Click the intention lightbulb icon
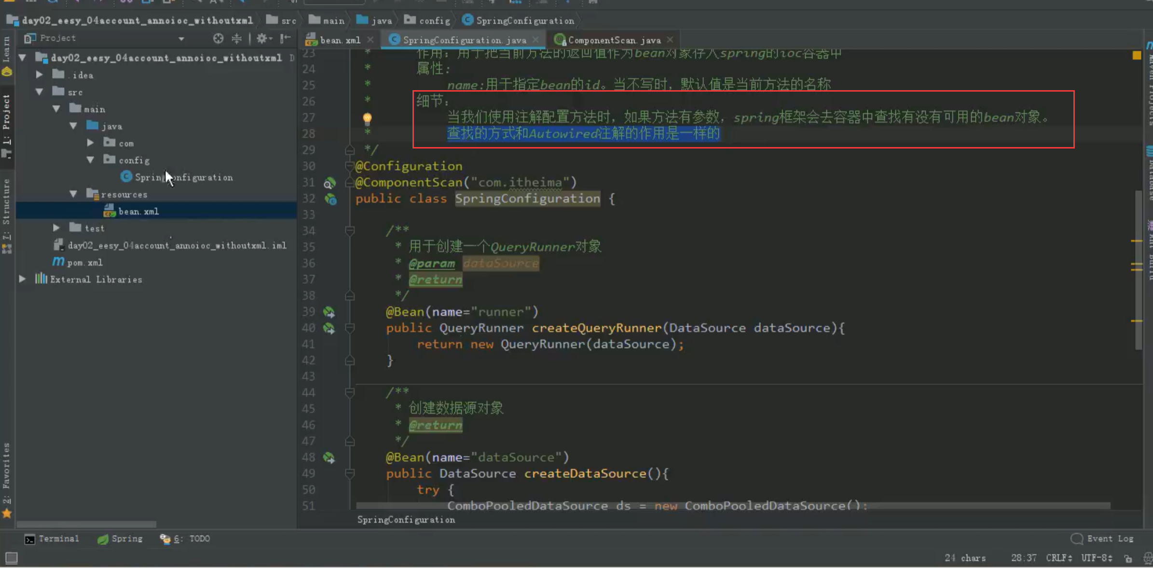Screen dimensions: 1153x568 [x=367, y=118]
